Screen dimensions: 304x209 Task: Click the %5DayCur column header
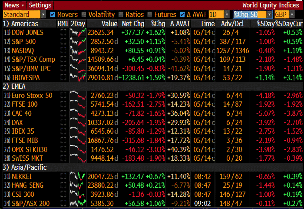pyautogui.click(x=289, y=24)
